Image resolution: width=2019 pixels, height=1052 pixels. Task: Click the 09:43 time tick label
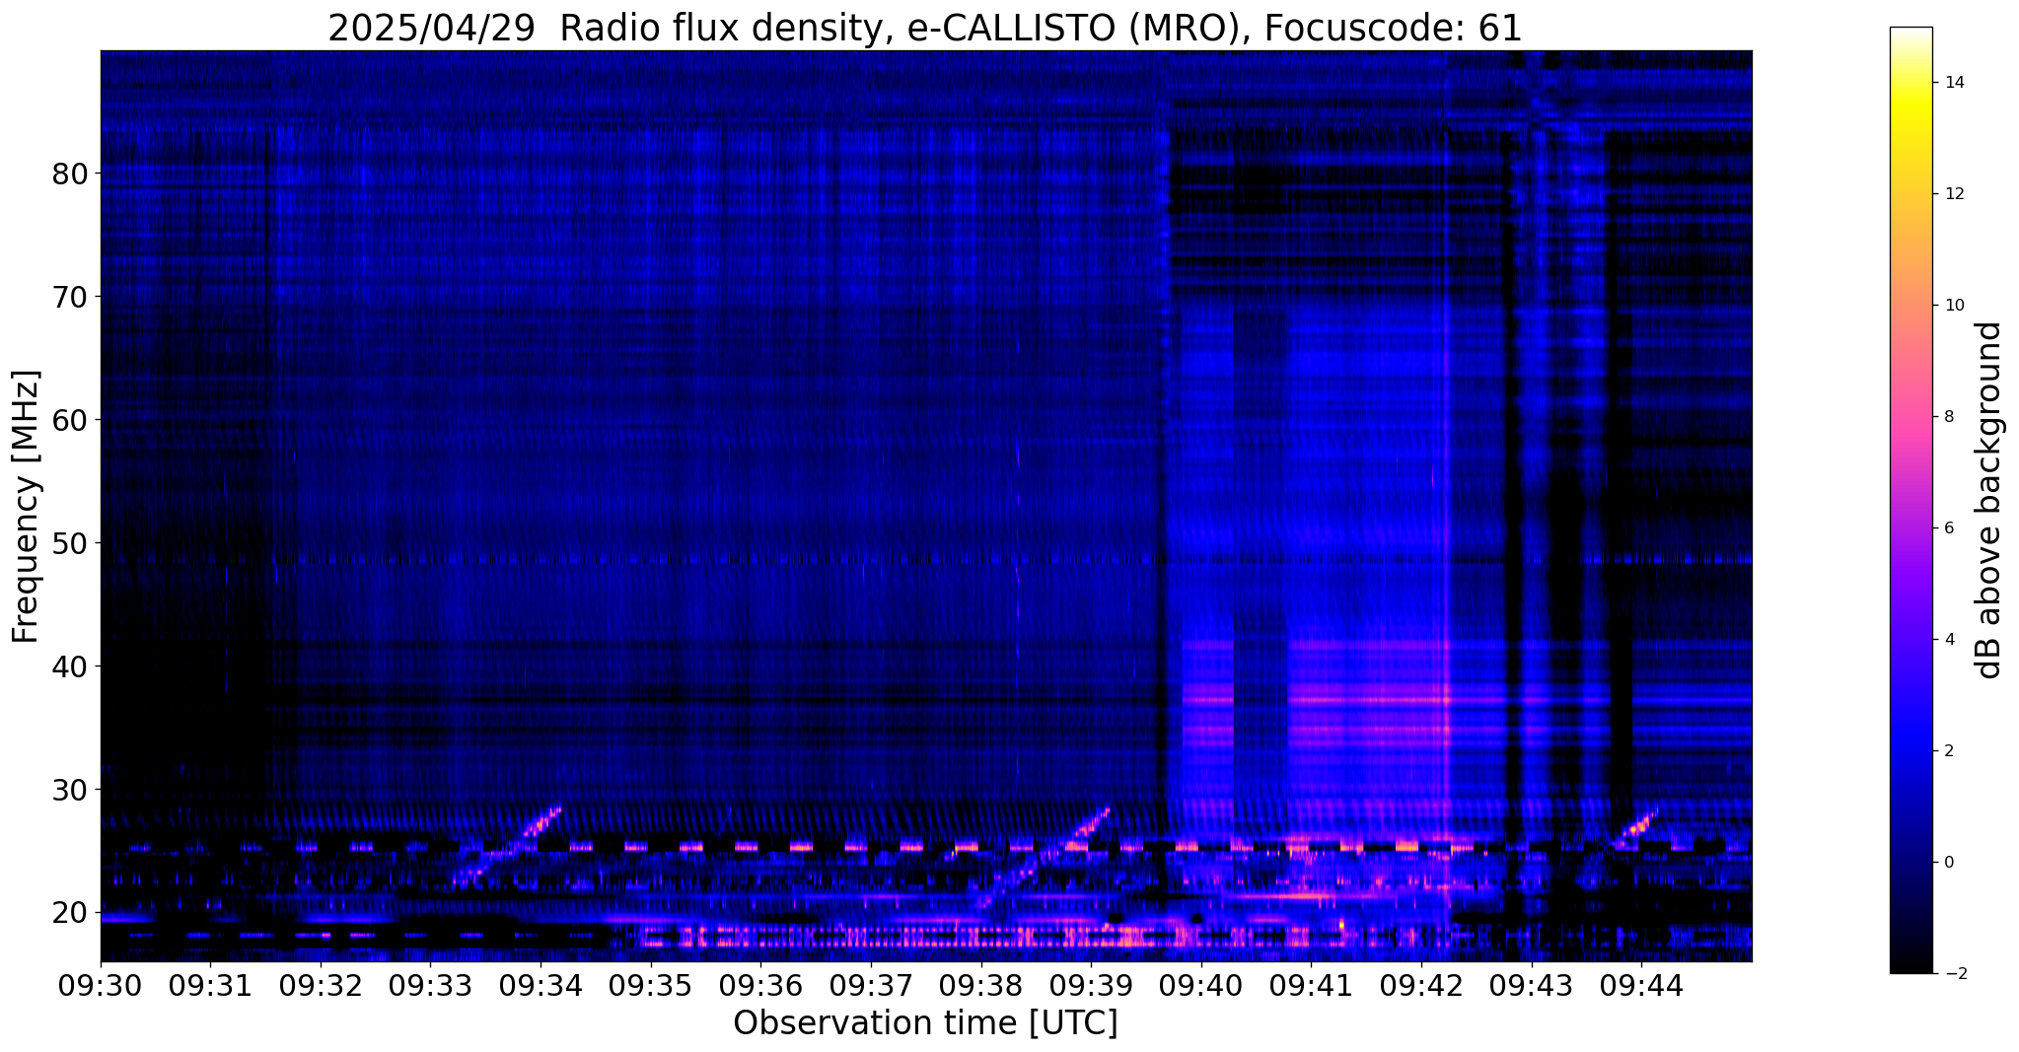(x=1531, y=985)
